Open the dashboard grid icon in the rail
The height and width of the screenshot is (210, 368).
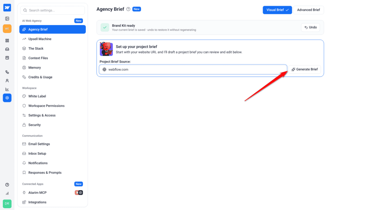(7, 41)
